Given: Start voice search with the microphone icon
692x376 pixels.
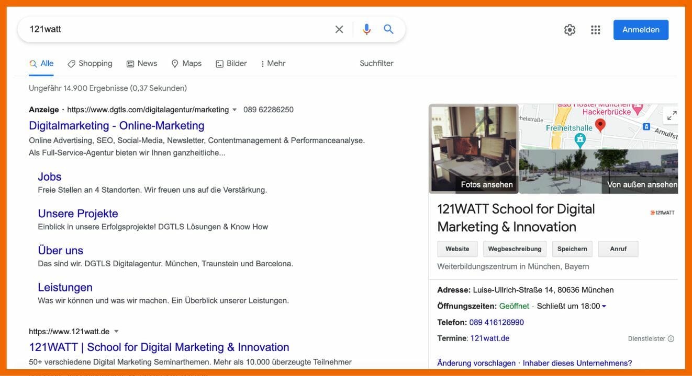Looking at the screenshot, I should [366, 29].
